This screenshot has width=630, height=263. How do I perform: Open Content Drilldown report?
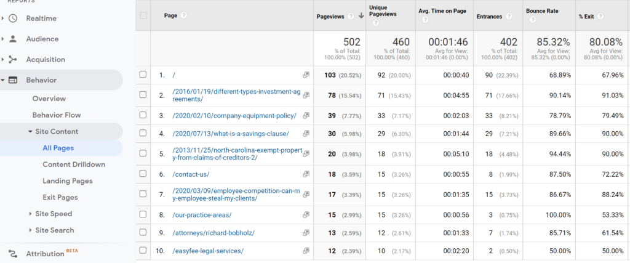(74, 164)
